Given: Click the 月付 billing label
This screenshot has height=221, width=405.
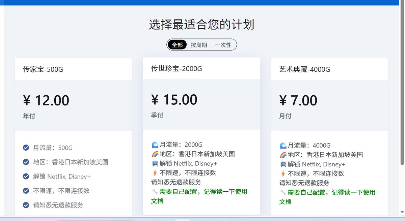Looking at the screenshot, I should click(x=286, y=116).
